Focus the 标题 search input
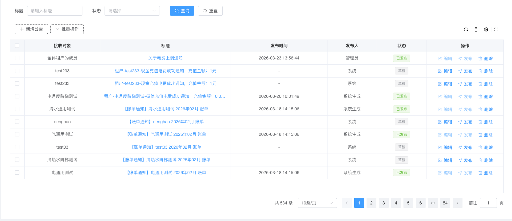Screen dimensions: 512x221 (55, 11)
